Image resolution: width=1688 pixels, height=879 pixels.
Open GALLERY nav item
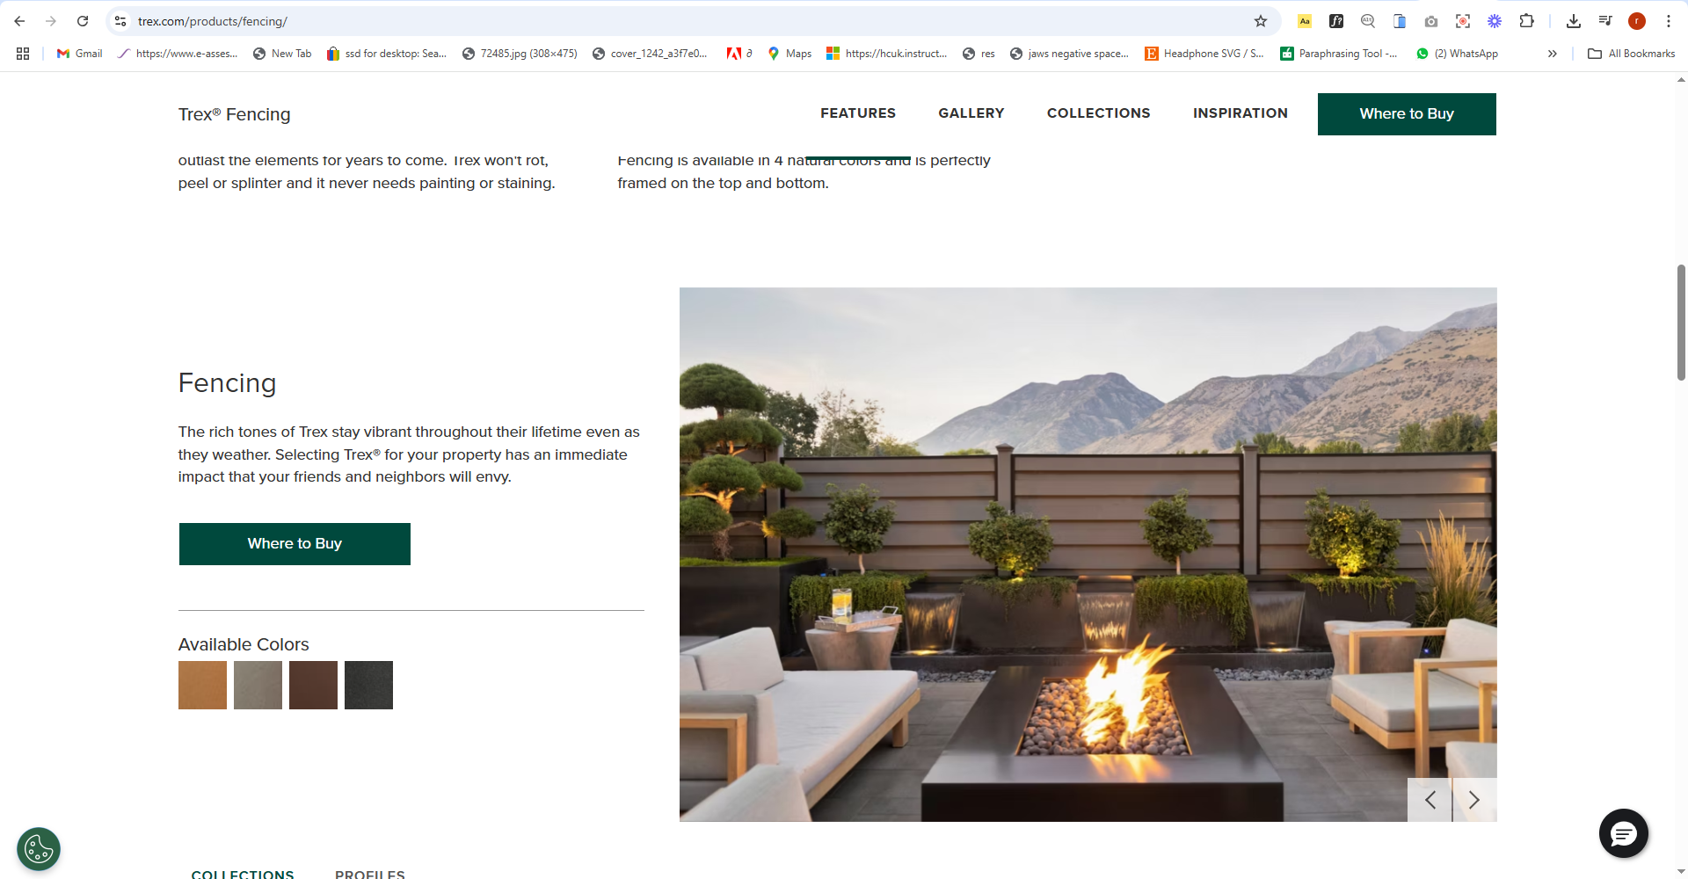click(x=971, y=113)
